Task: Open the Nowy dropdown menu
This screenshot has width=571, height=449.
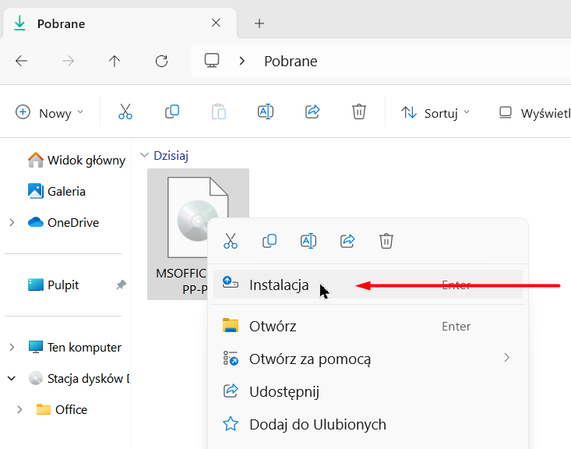Action: click(x=50, y=112)
